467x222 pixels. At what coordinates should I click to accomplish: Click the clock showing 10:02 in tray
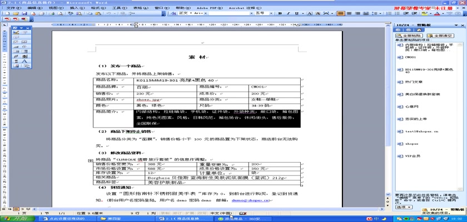[x=456, y=219]
